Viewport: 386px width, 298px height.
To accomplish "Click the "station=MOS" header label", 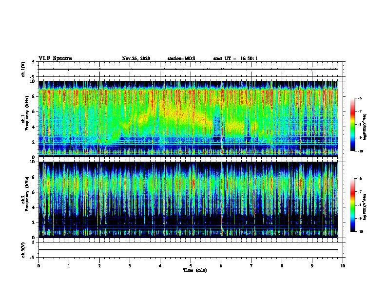I will pyautogui.click(x=181, y=58).
